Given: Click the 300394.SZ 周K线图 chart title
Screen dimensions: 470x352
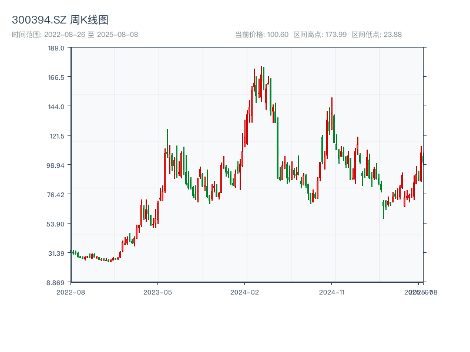Looking at the screenshot, I should coord(60,21).
